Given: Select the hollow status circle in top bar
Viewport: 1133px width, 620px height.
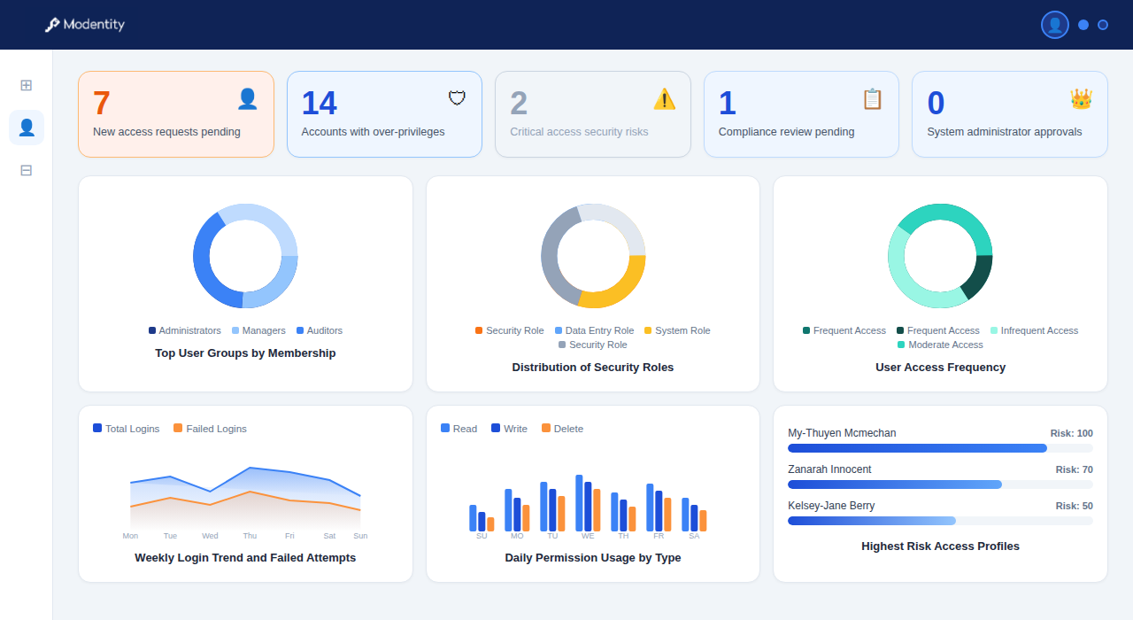Looking at the screenshot, I should [1103, 25].
